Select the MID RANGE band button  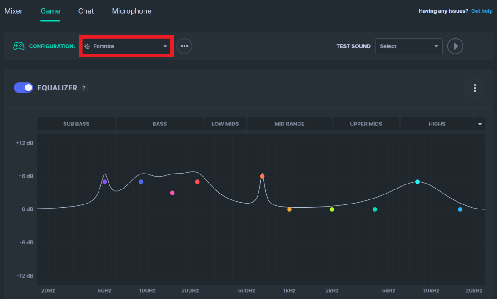(289, 124)
